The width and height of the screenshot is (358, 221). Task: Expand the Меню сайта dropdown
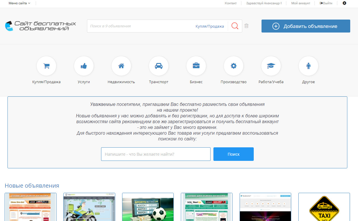pos(19,3)
